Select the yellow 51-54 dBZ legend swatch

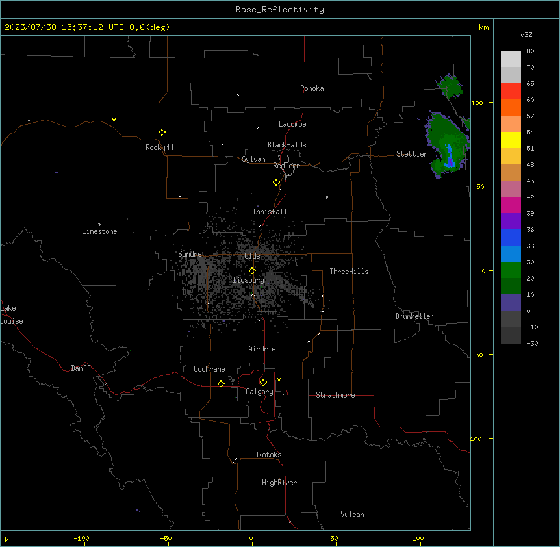[x=511, y=140]
